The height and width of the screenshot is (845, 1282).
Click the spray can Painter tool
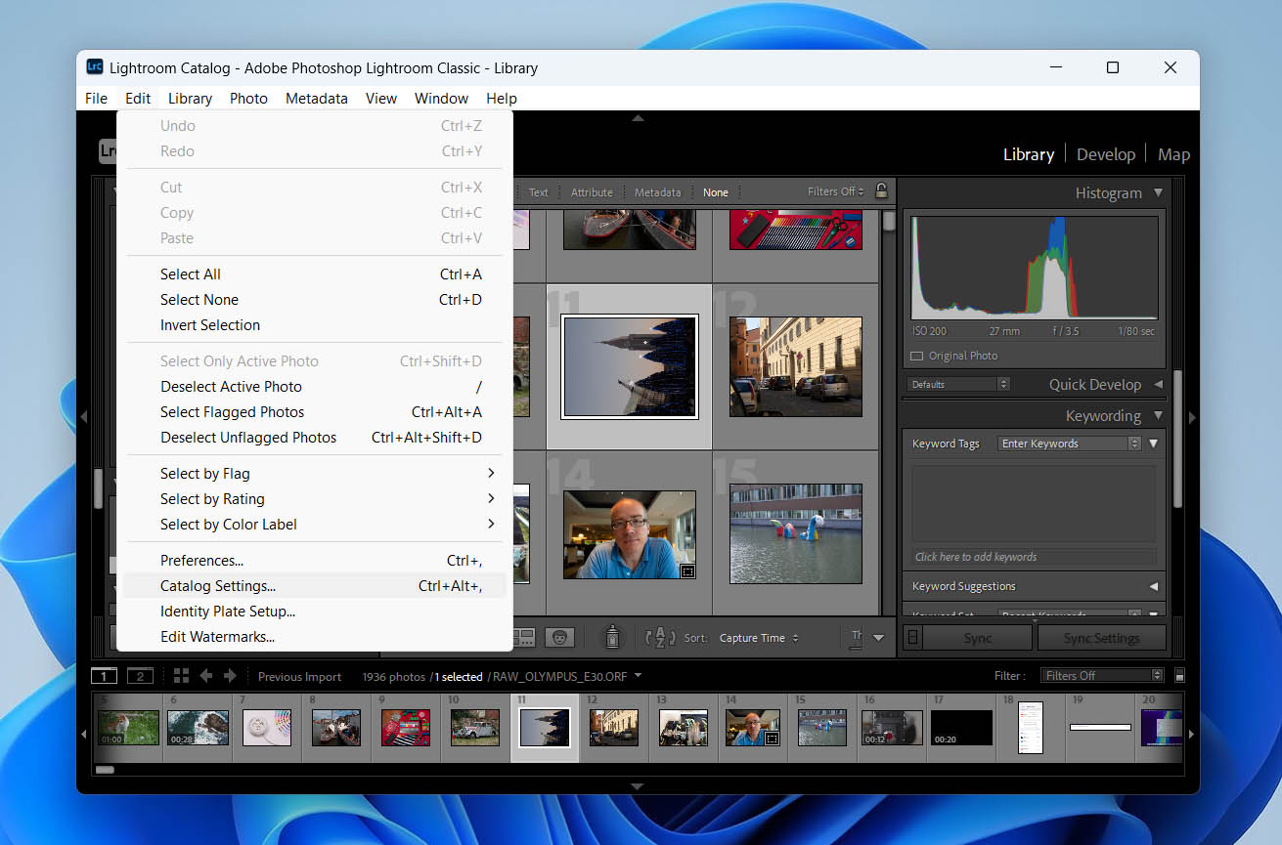tap(613, 637)
